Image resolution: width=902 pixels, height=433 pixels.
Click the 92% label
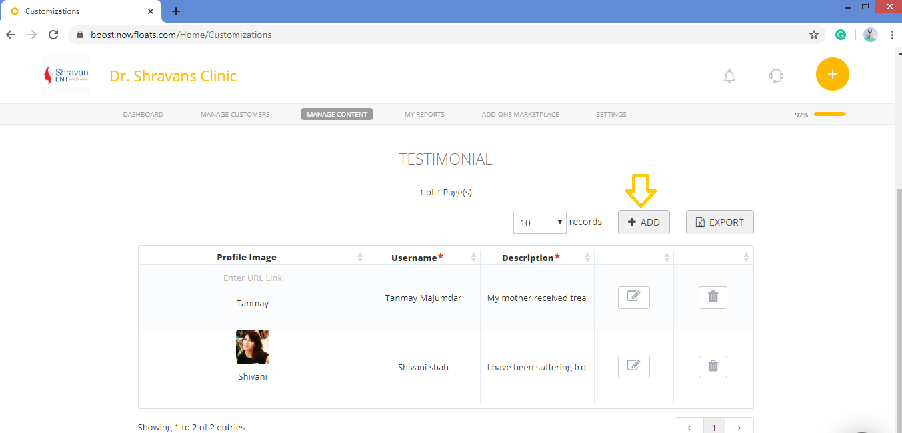coord(801,115)
